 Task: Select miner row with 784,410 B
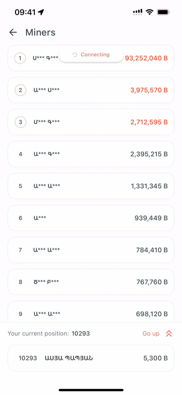(x=91, y=250)
